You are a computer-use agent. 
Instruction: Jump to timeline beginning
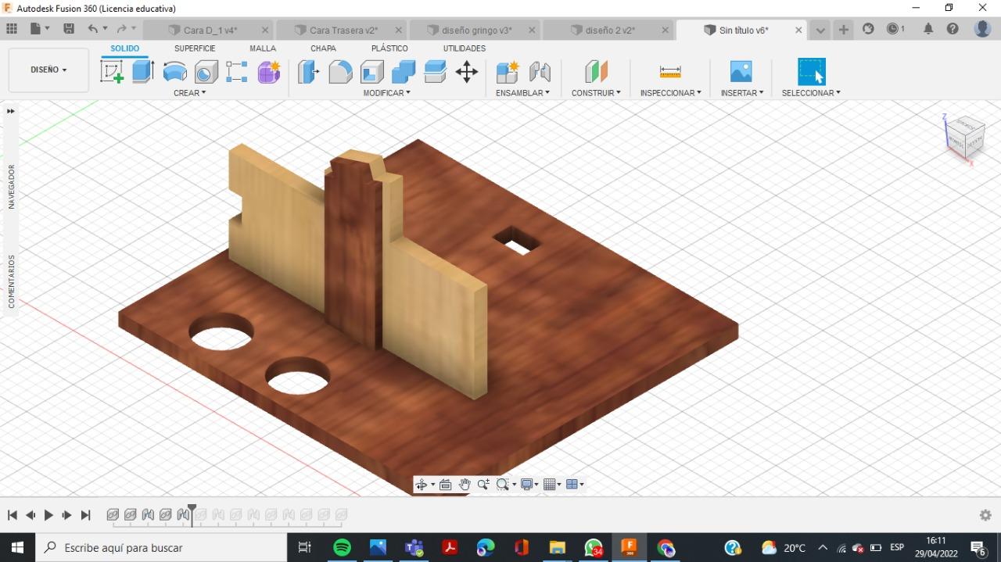click(x=13, y=515)
